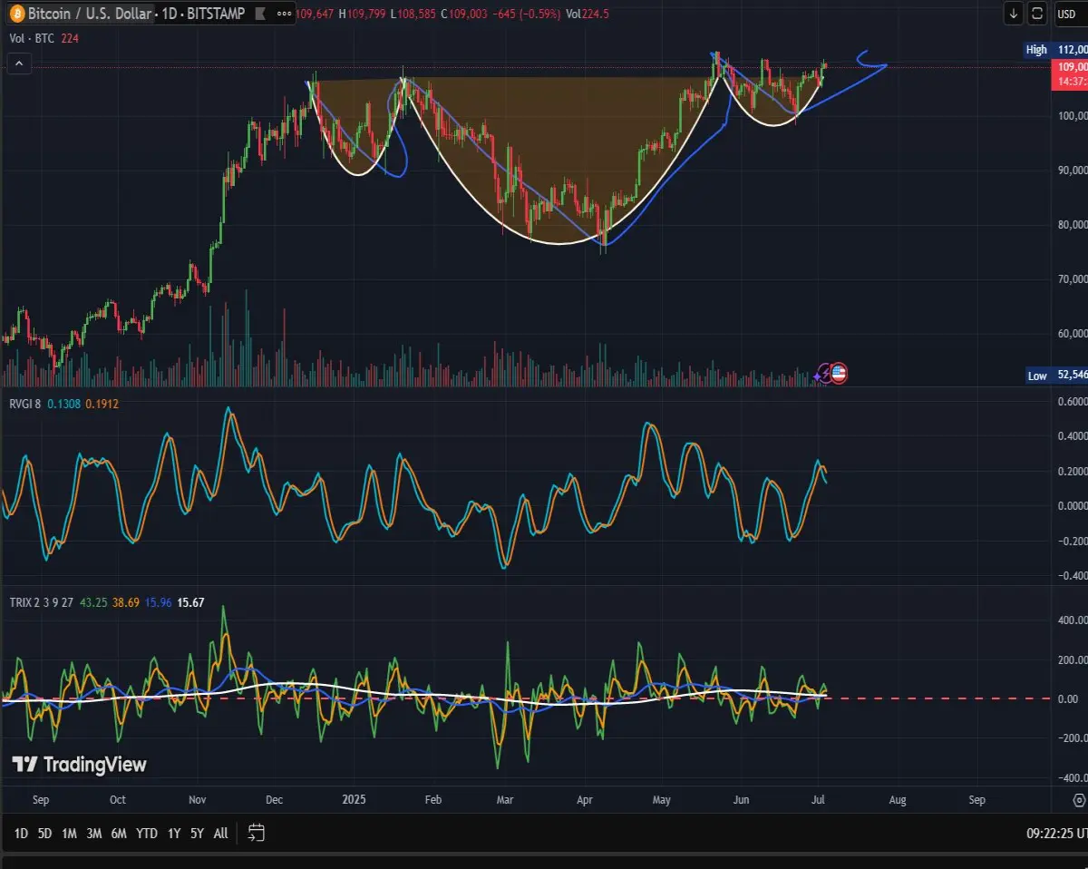Open the three-dots more menu beside BITSTAMP
Viewport: 1088px width, 869px height.
point(285,14)
